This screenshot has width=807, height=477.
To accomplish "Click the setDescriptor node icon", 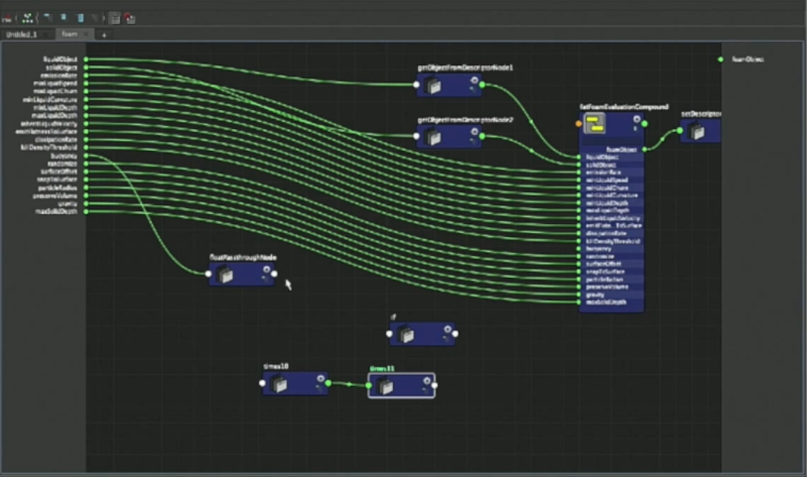I will tap(699, 132).
